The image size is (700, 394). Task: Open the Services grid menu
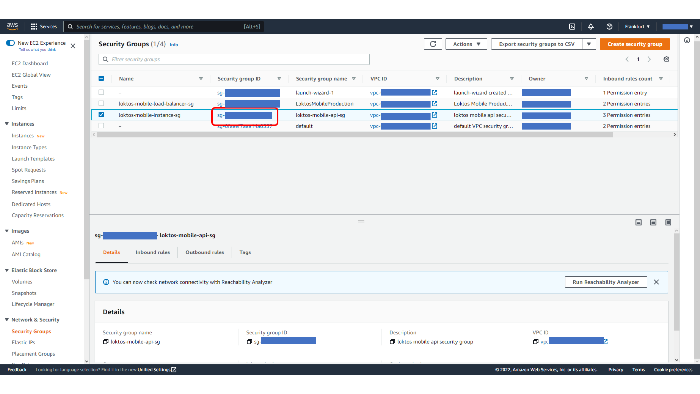tap(44, 26)
